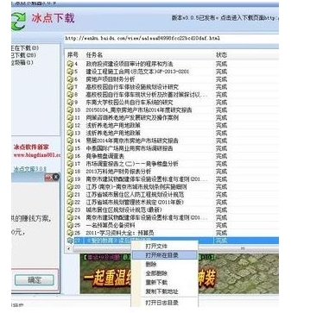Click the file icon of row 9
This screenshot has width=329, height=313.
click(70, 103)
